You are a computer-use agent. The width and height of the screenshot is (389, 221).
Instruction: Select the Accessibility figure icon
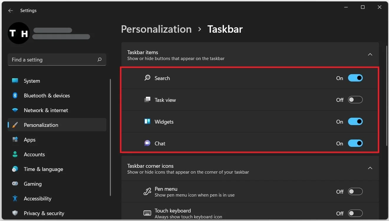coord(15,199)
